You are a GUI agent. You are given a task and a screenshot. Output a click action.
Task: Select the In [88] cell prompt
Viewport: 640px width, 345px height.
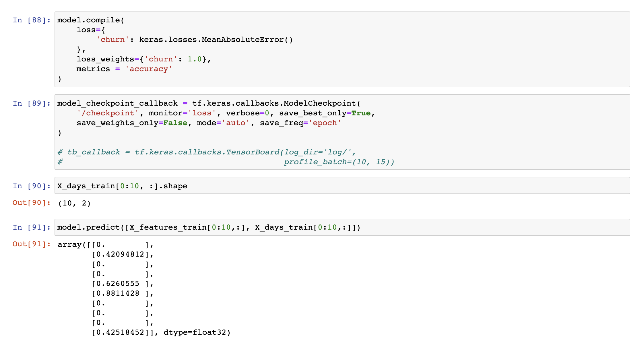click(32, 20)
